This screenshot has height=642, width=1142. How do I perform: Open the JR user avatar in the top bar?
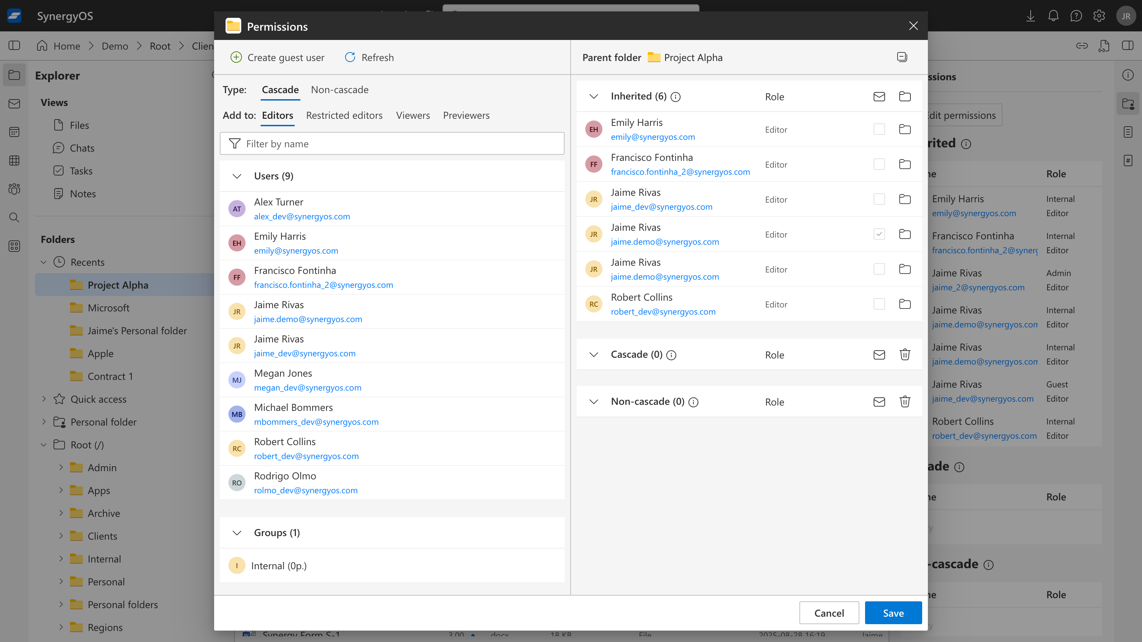(1126, 16)
